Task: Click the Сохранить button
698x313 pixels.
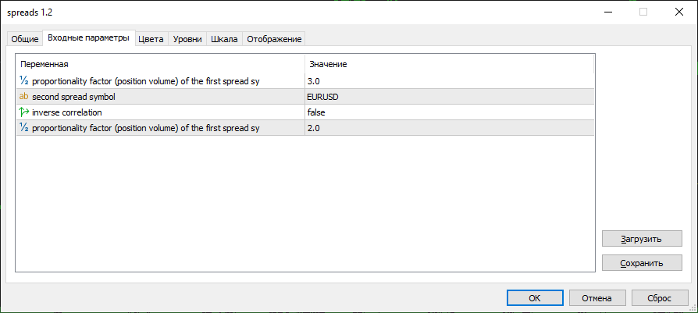Action: point(642,263)
